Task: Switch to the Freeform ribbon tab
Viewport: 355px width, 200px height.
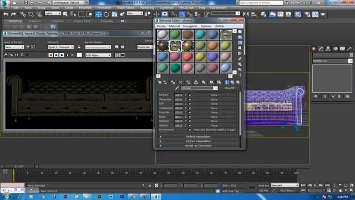Action: [x=35, y=21]
